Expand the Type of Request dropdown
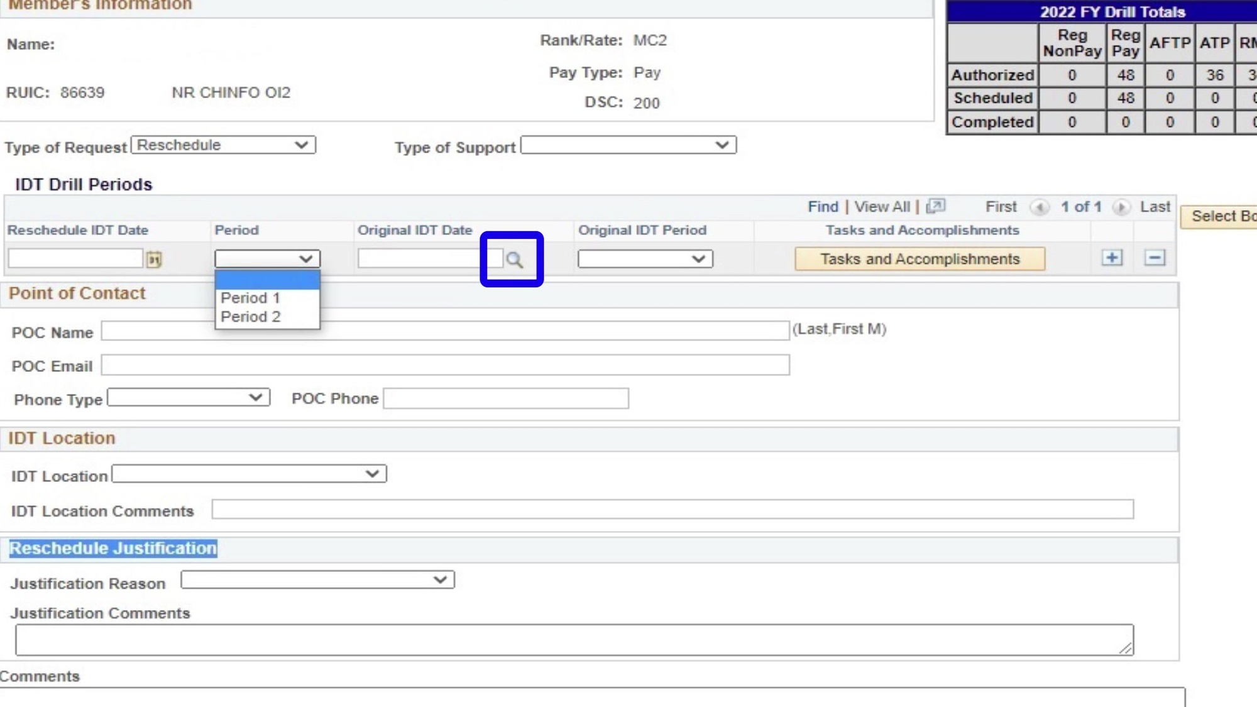 [223, 145]
